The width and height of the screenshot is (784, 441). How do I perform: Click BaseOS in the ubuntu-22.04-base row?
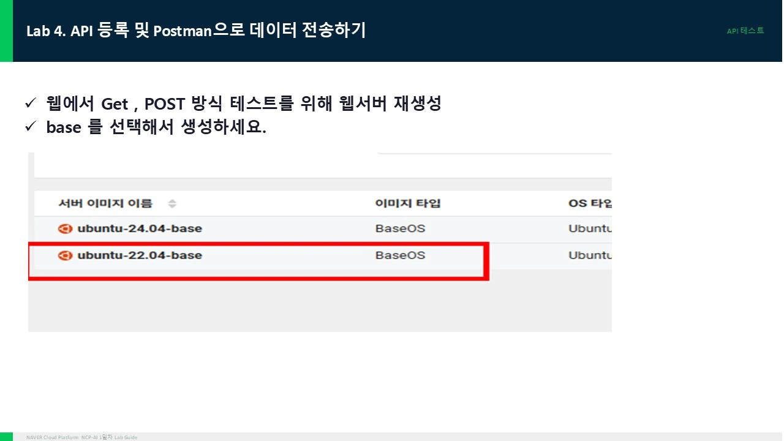pyautogui.click(x=400, y=255)
